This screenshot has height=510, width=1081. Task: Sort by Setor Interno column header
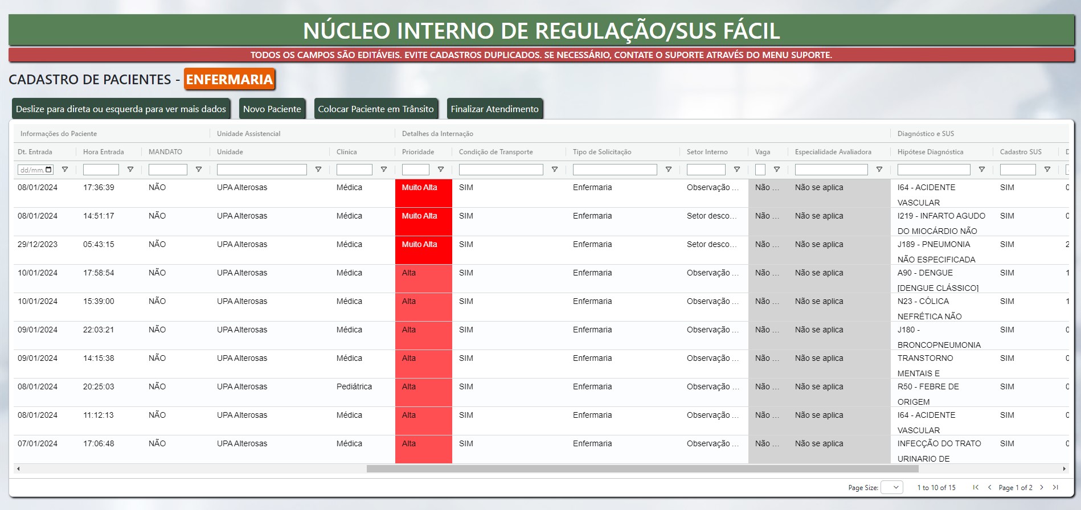coord(707,152)
